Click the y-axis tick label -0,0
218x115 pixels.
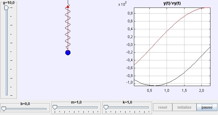click(129, 45)
